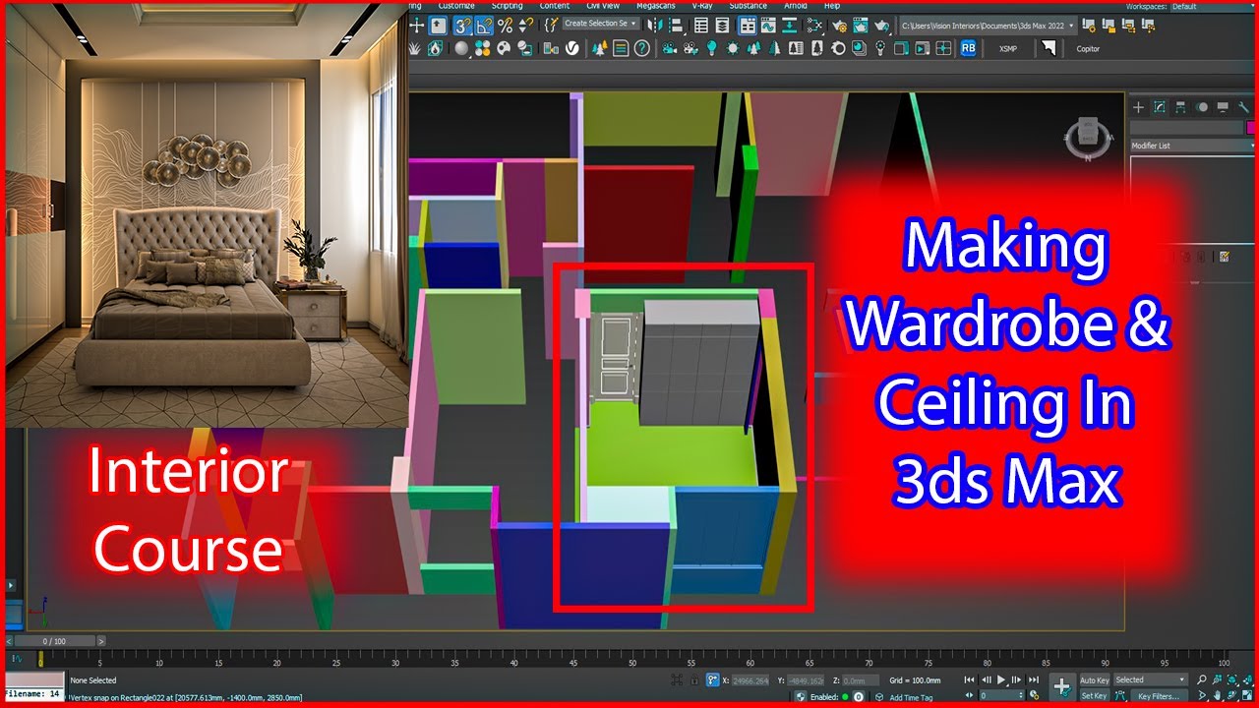The image size is (1259, 708).
Task: Toggle the Percent Snap icon
Action: click(x=505, y=25)
